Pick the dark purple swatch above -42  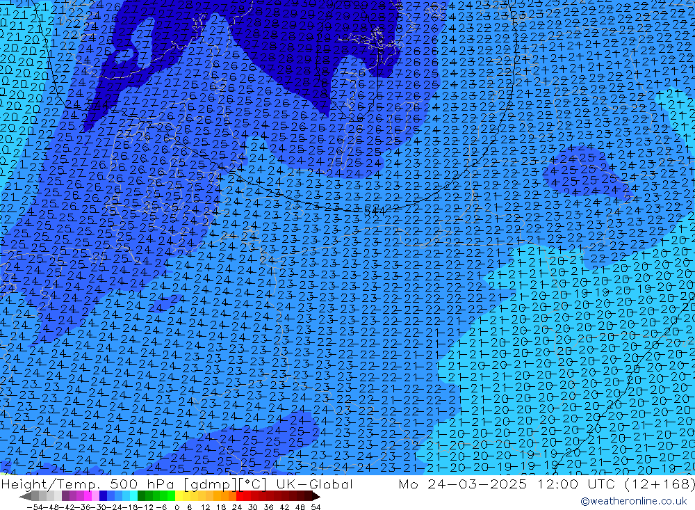[65, 496]
